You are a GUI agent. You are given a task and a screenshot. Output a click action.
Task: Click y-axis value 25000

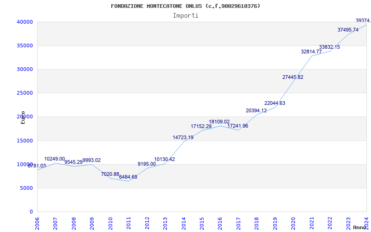(x=25, y=93)
